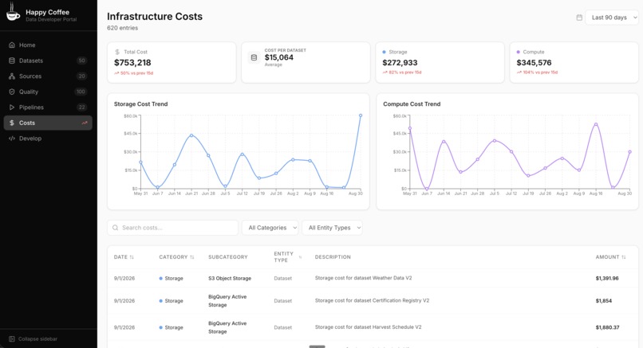Click Collapse sidebar button
This screenshot has width=643, height=348.
[x=34, y=339]
